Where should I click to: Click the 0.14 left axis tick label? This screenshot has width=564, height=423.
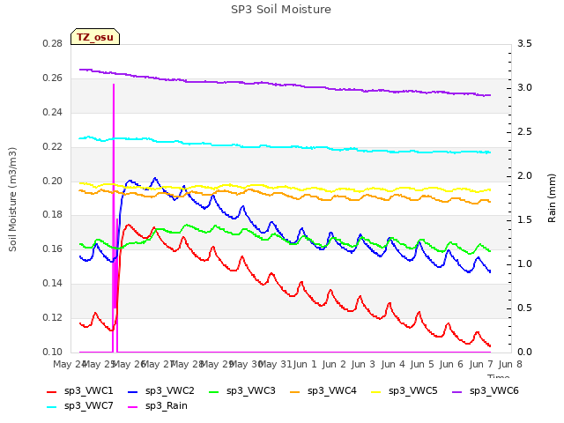pos(53,284)
